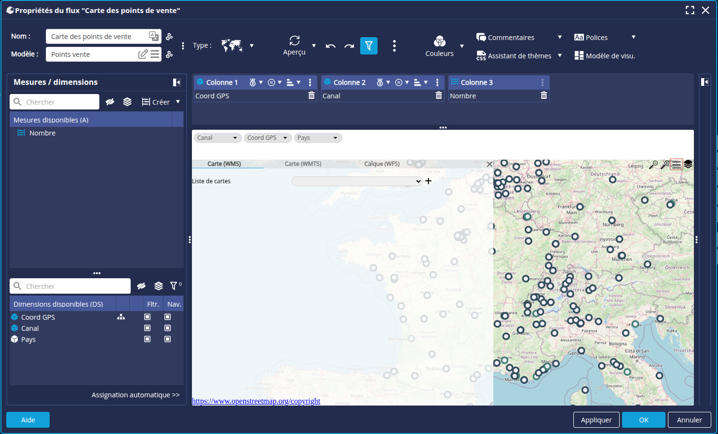Toggle Nav. checkbox for Pays

coord(168,339)
